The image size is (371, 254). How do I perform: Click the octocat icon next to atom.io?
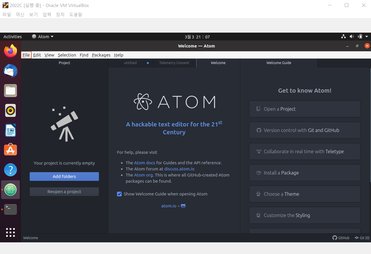tap(183, 206)
